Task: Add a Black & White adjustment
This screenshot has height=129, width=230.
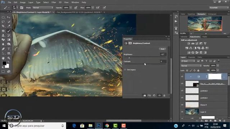Action: (195, 48)
